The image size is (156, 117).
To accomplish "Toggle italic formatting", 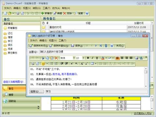I will point(93,58).
